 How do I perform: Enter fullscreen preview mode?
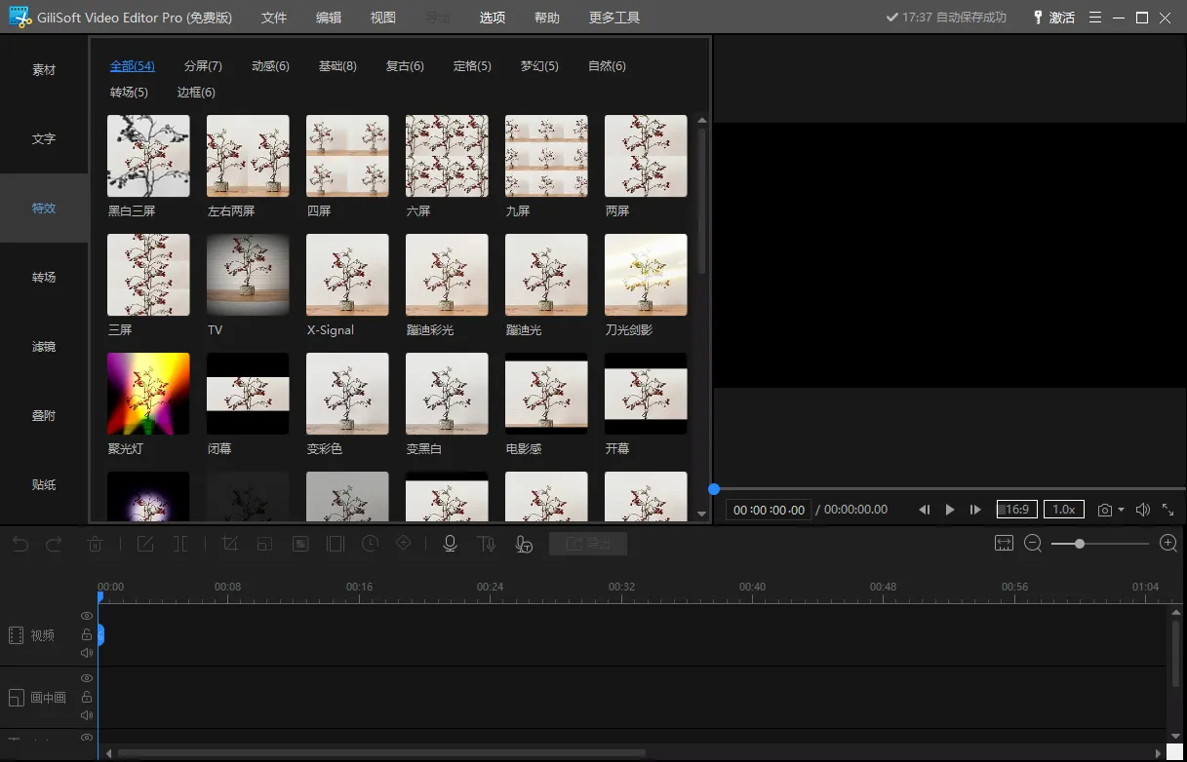coord(1167,510)
